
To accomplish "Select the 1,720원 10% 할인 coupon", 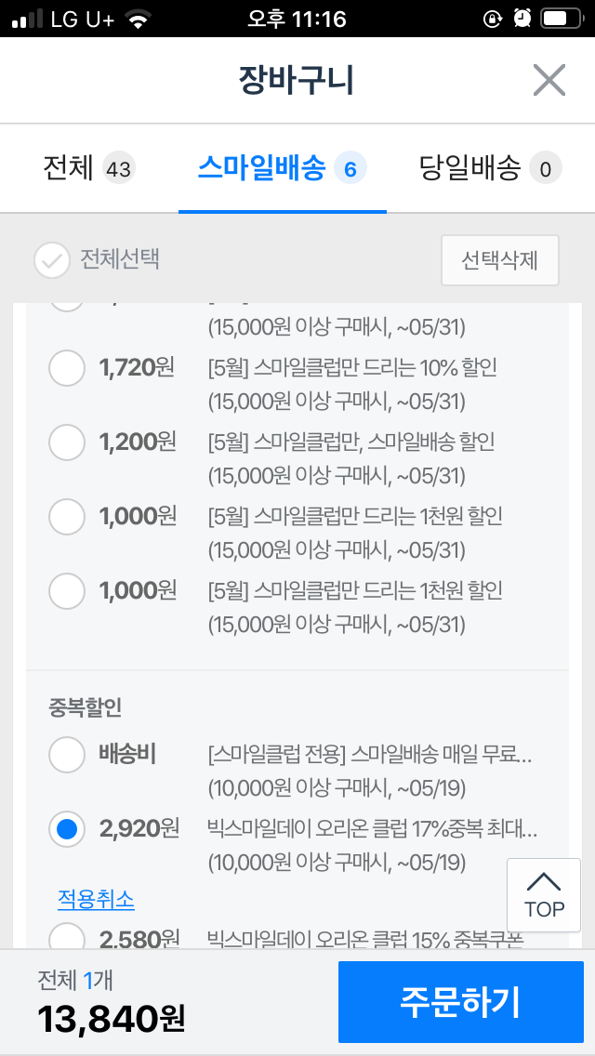I will (x=67, y=369).
